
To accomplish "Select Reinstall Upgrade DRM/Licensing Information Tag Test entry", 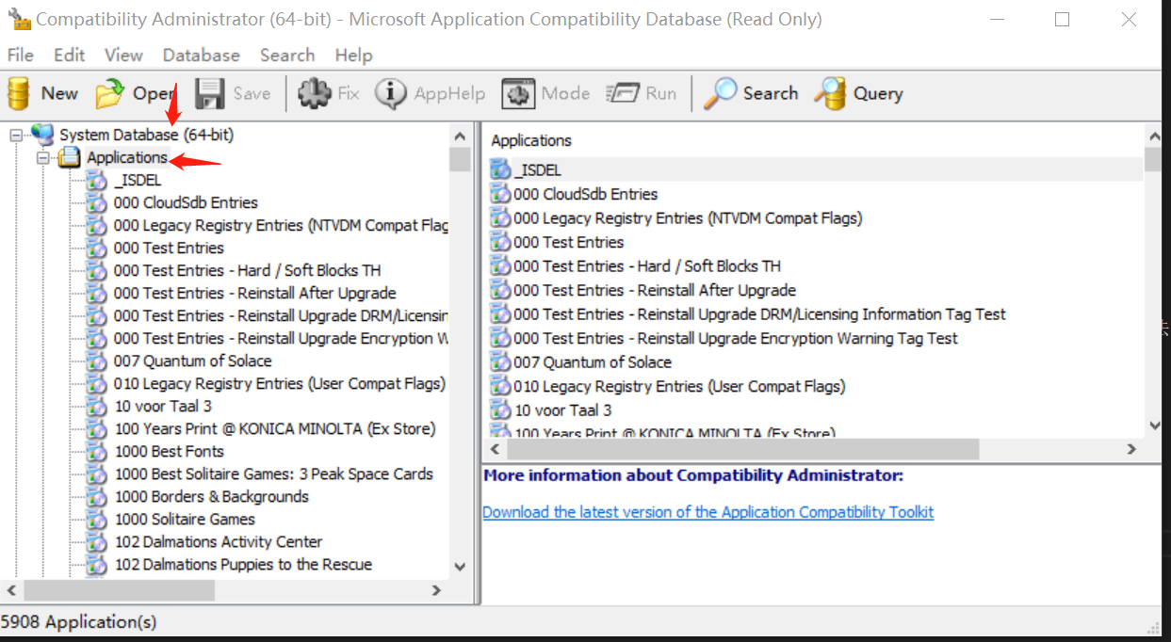I will click(759, 314).
